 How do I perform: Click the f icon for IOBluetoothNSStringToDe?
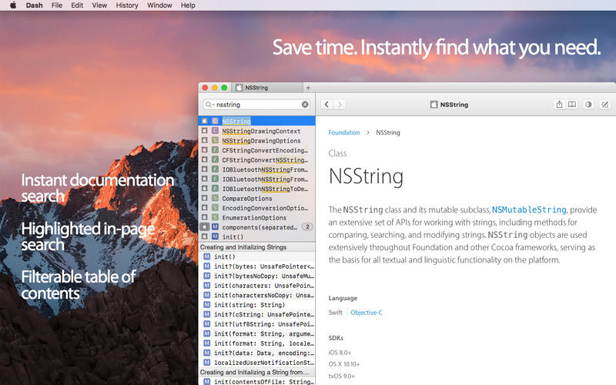(216, 188)
